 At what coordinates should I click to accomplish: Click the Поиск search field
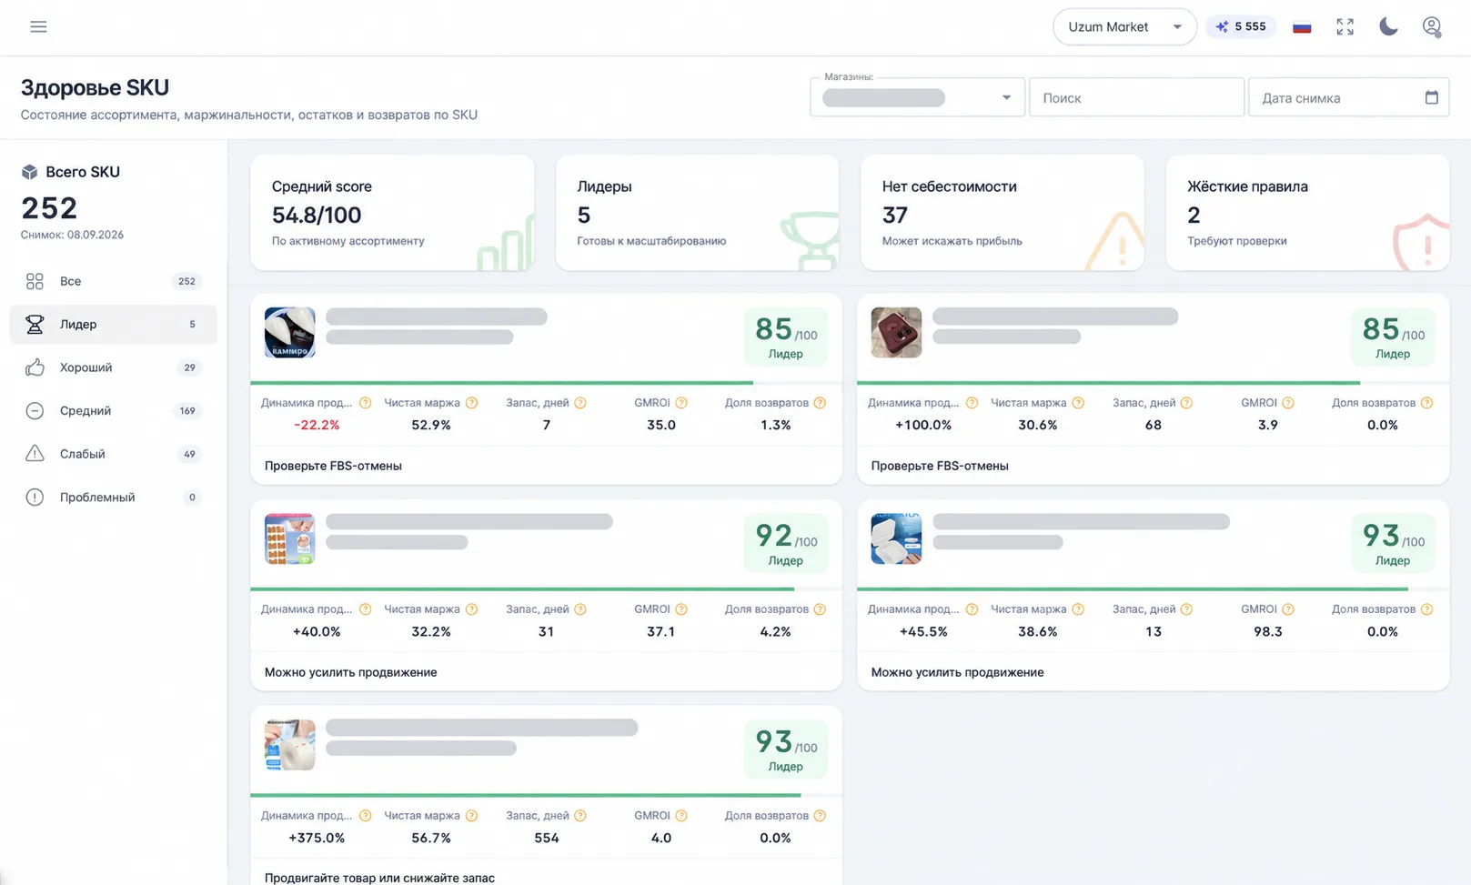click(x=1136, y=97)
